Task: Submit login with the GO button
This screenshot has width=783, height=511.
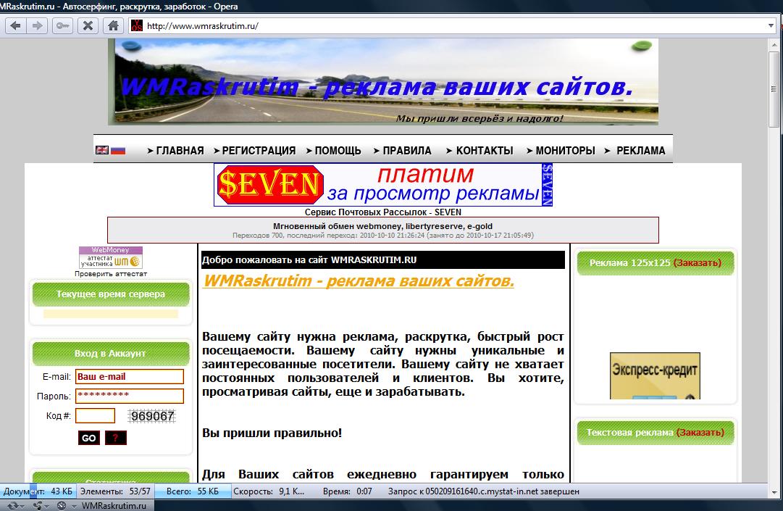Action: (89, 438)
